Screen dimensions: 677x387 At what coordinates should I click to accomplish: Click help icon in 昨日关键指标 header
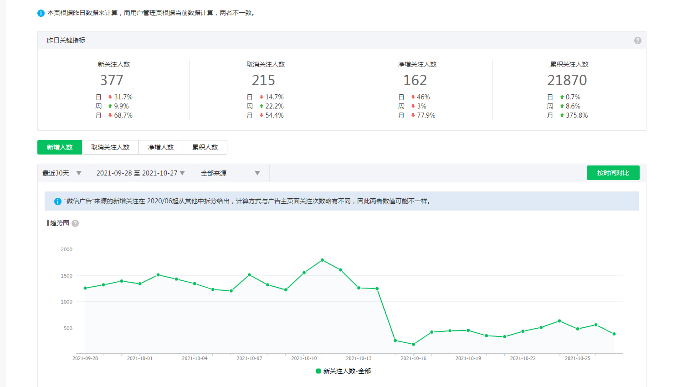point(637,41)
